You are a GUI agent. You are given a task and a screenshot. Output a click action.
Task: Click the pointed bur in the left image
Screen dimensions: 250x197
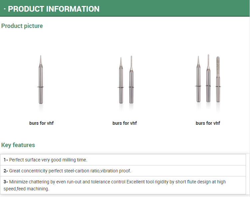[x=41, y=80]
